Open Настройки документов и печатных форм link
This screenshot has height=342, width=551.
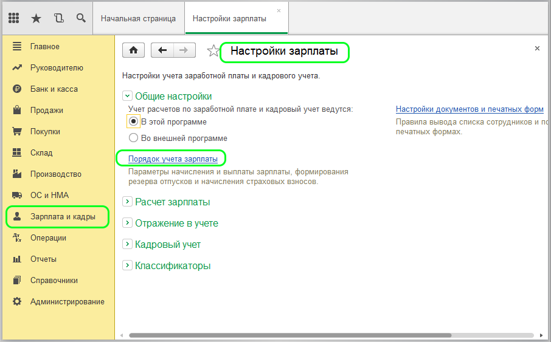469,109
